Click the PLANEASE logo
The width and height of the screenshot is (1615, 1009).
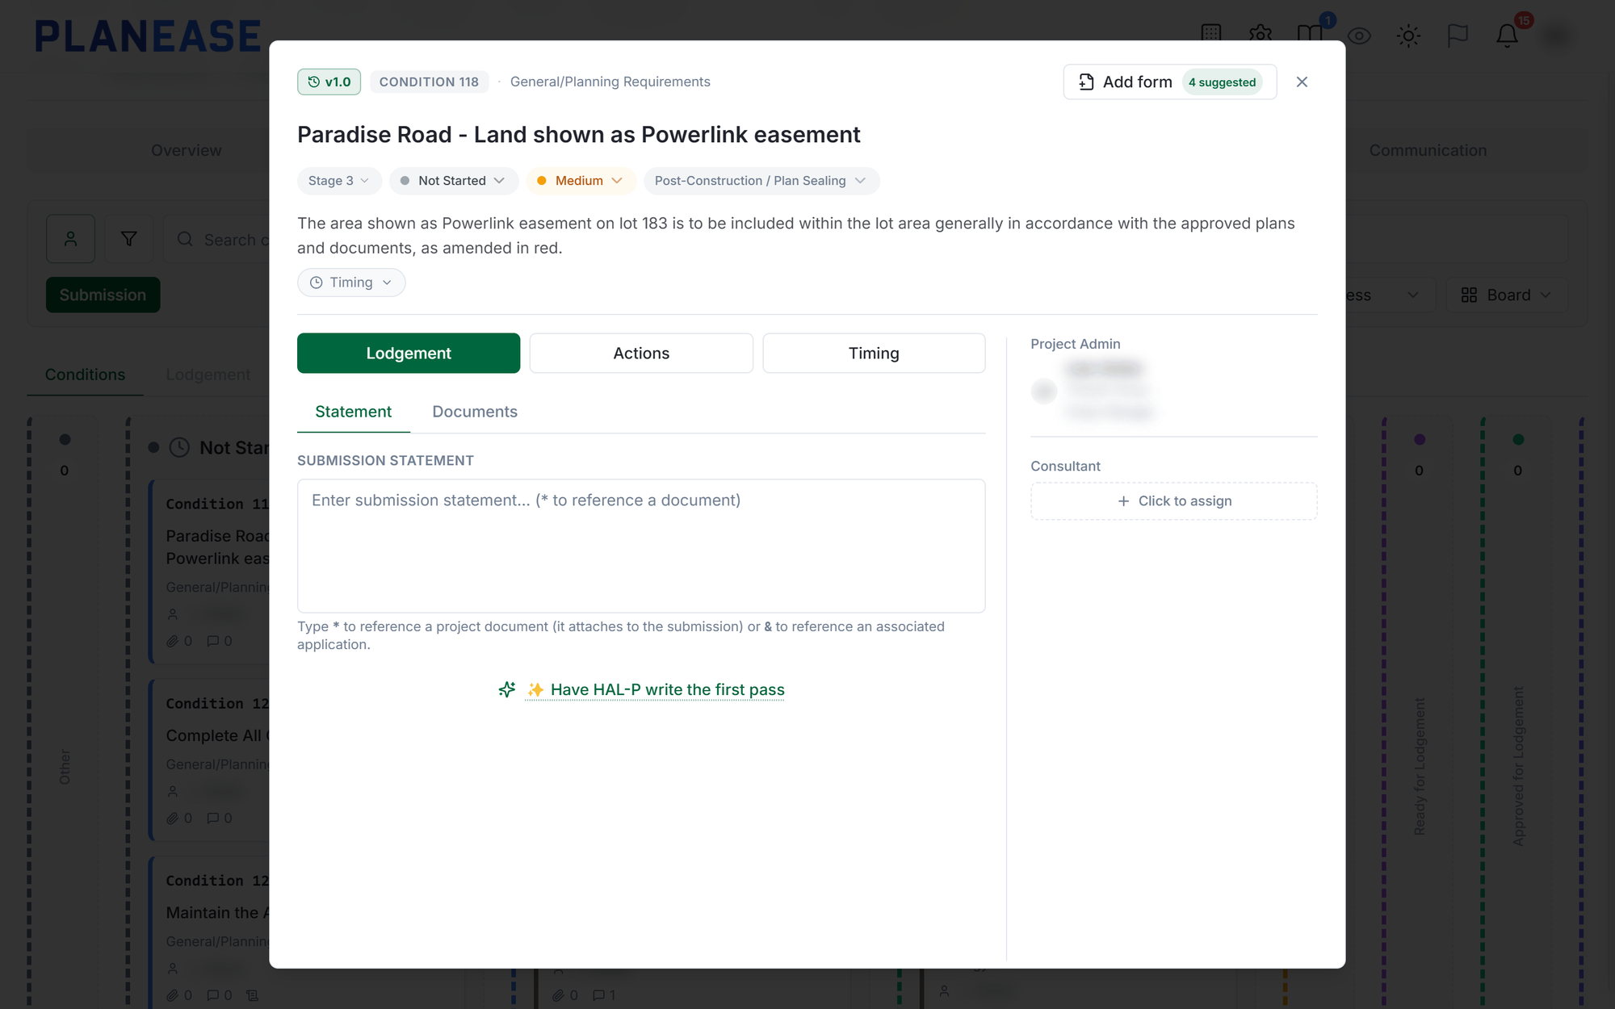148,36
